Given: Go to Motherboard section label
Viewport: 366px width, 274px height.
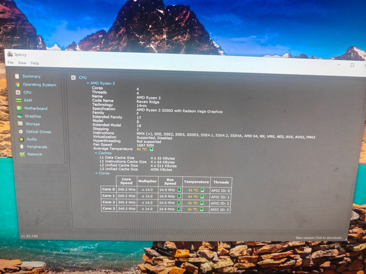Looking at the screenshot, I should point(36,108).
